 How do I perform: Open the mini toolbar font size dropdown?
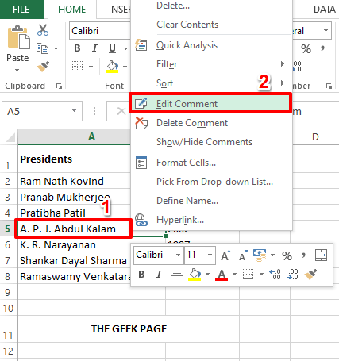[210, 255]
